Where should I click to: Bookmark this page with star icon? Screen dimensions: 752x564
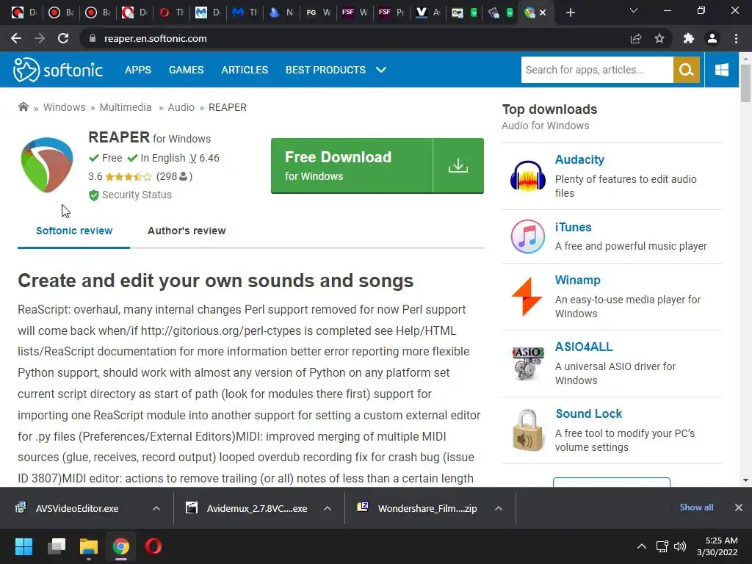pos(659,38)
